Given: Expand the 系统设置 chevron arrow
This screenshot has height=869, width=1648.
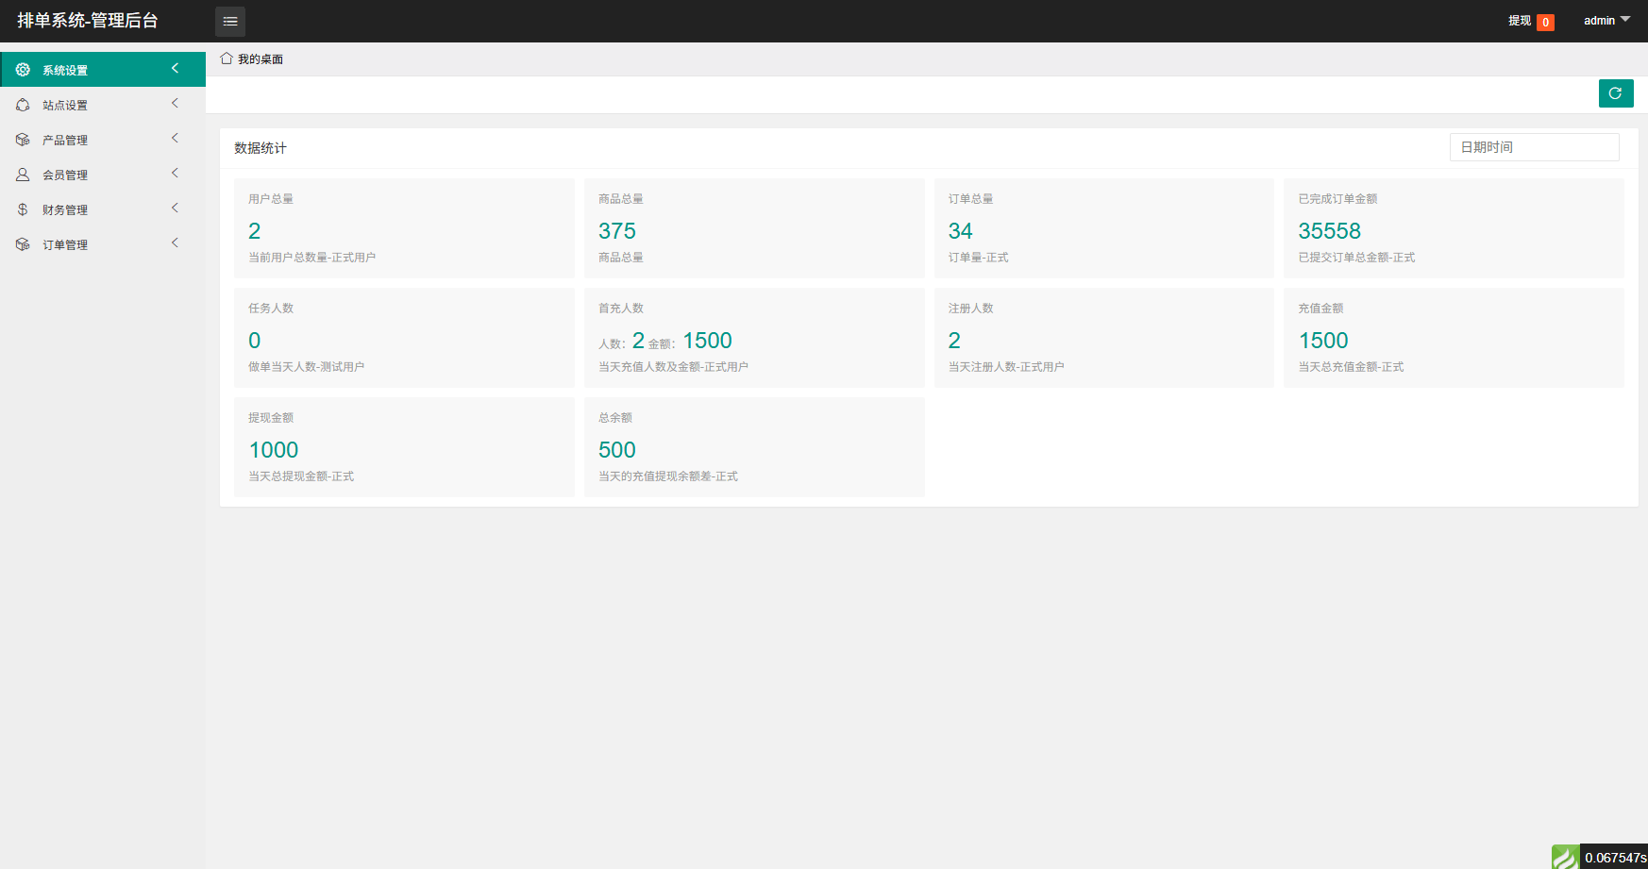Looking at the screenshot, I should [x=175, y=69].
